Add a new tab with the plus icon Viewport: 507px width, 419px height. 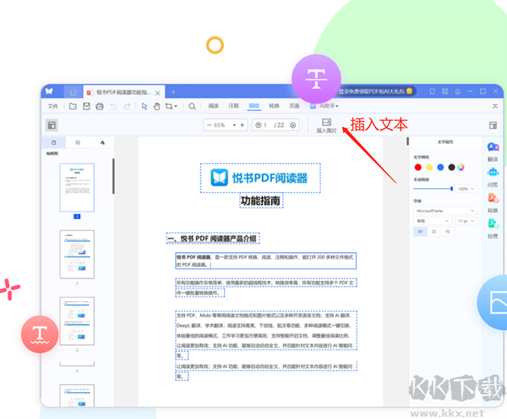pos(173,92)
